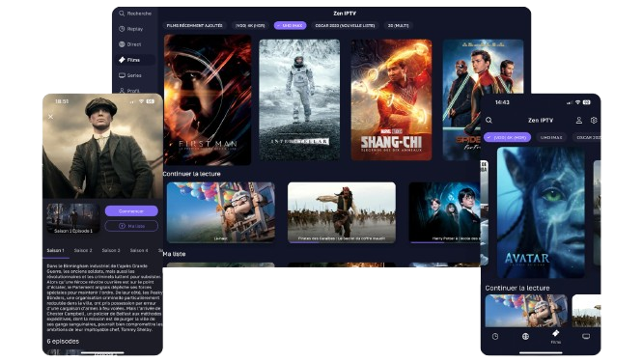Tap the Films ticket icon in phone bottom bar

[556, 336]
